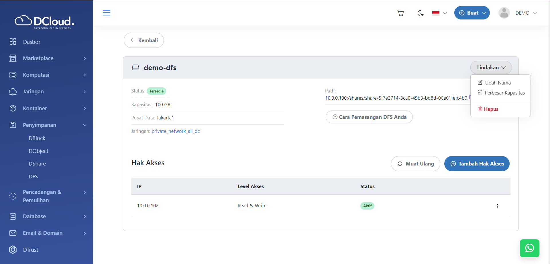Click the Tambah Hak Akses button
The height and width of the screenshot is (264, 550).
477,164
